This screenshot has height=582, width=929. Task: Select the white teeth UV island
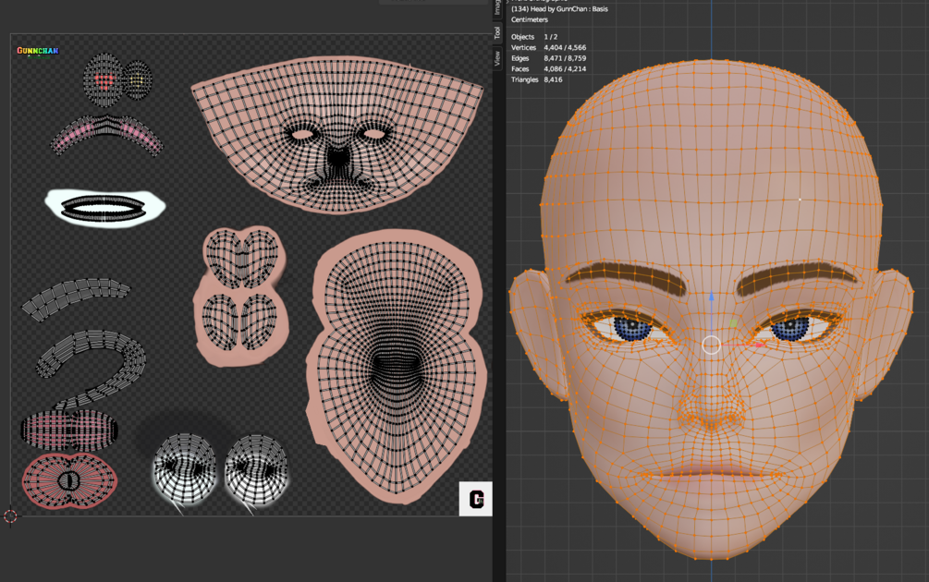tap(104, 208)
